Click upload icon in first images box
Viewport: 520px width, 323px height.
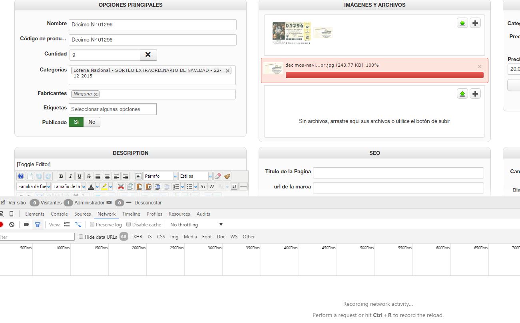pyautogui.click(x=462, y=23)
